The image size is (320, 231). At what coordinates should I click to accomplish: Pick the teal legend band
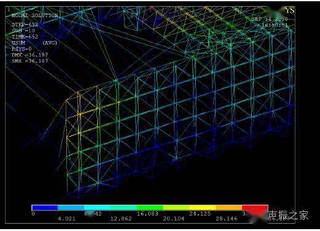click(x=123, y=208)
